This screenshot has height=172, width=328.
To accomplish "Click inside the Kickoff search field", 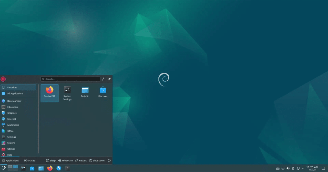I will click(x=70, y=79).
